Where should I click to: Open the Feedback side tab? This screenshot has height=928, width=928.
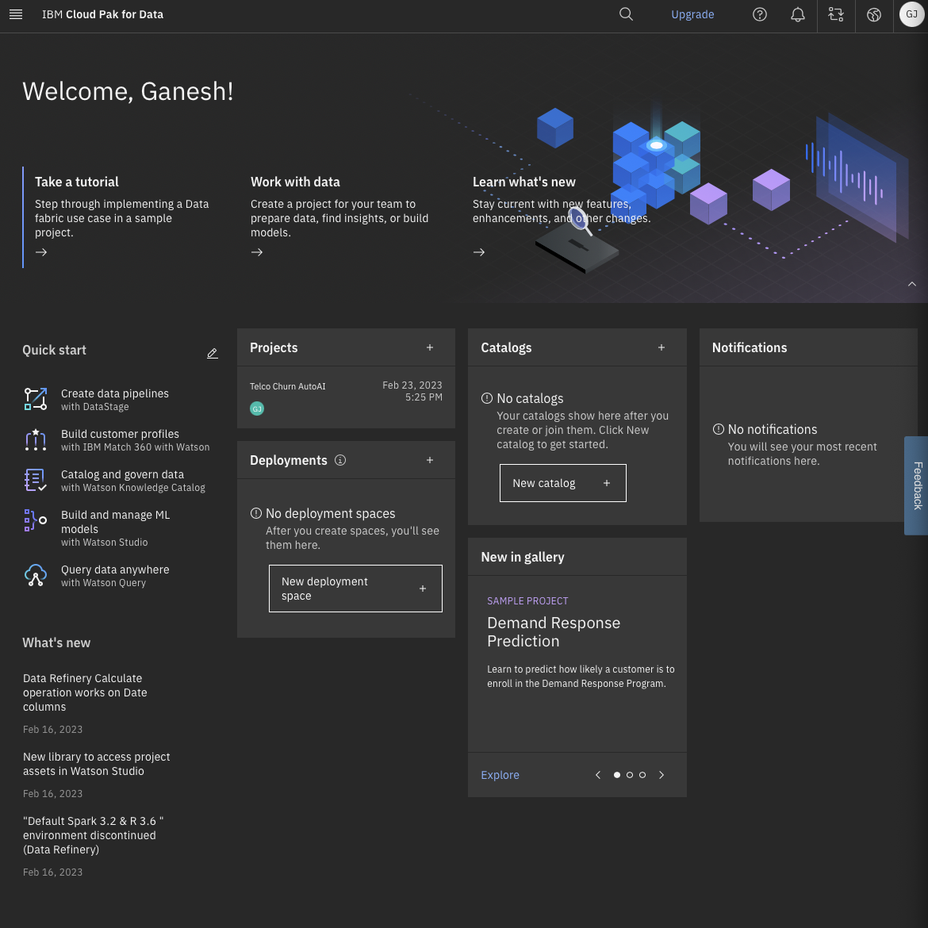[916, 485]
